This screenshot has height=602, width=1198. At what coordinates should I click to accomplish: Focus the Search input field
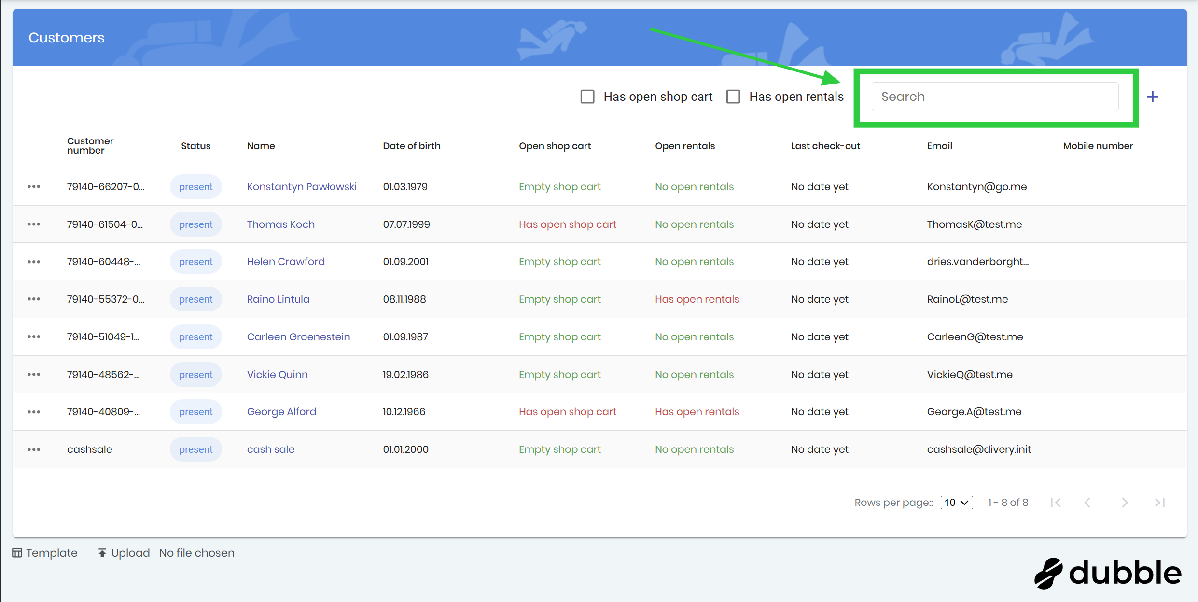pos(994,97)
